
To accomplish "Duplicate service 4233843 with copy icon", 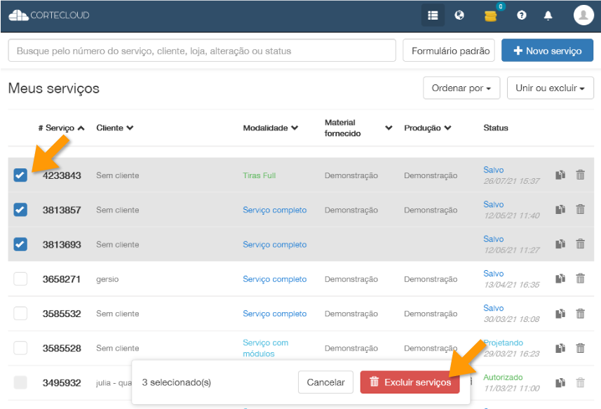I will pos(560,175).
